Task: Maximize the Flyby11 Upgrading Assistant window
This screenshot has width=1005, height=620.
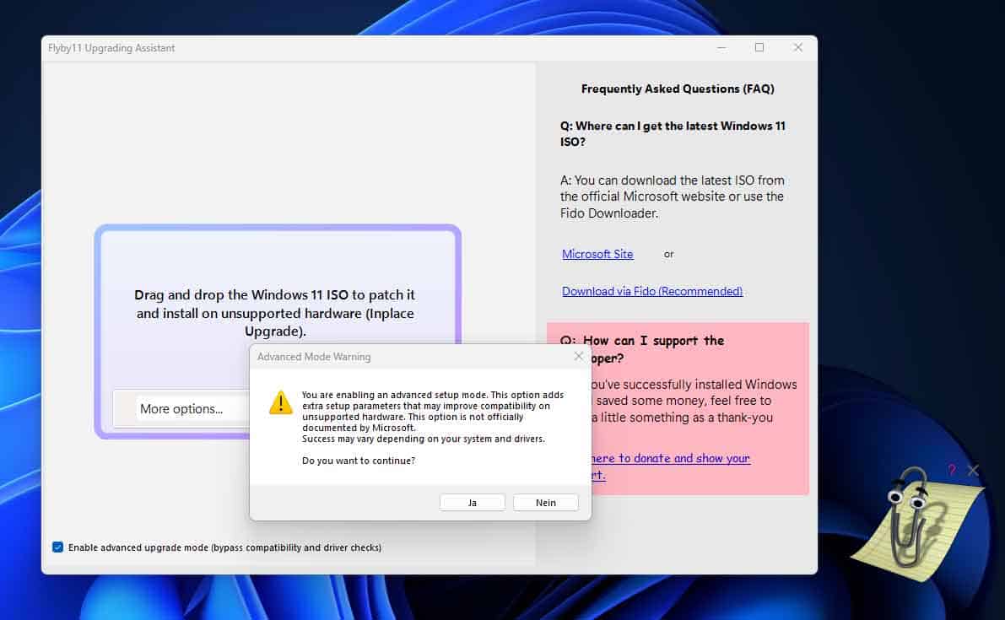Action: click(759, 48)
